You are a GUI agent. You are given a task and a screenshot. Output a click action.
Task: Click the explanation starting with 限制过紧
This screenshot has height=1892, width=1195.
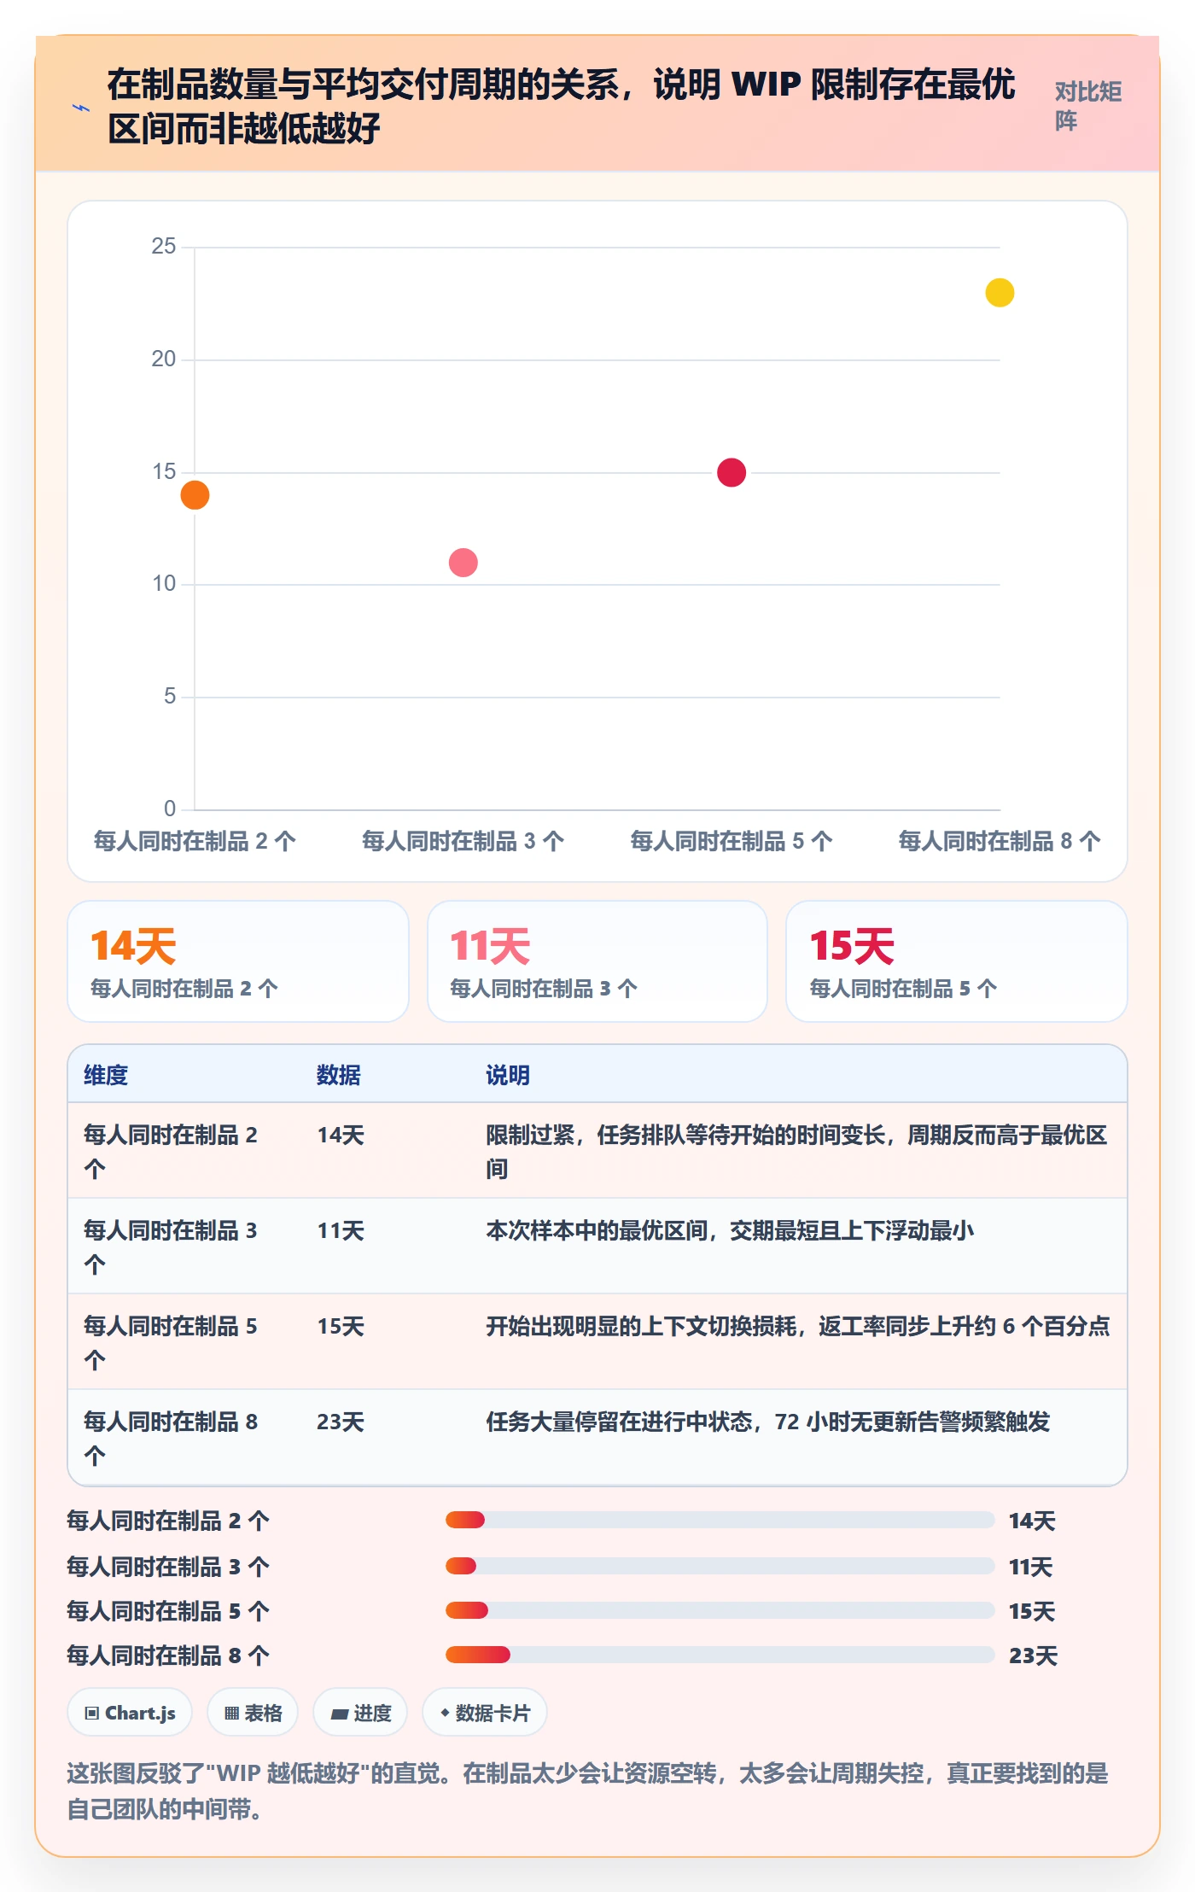pyautogui.click(x=796, y=1151)
